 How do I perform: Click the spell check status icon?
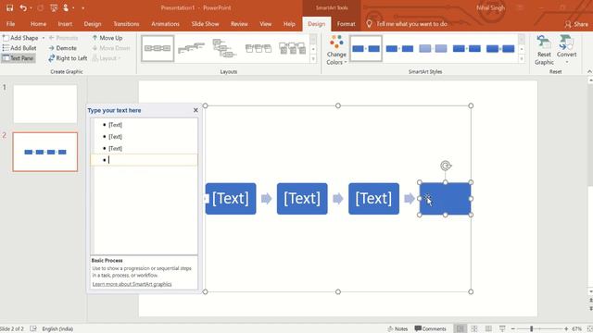(x=33, y=329)
